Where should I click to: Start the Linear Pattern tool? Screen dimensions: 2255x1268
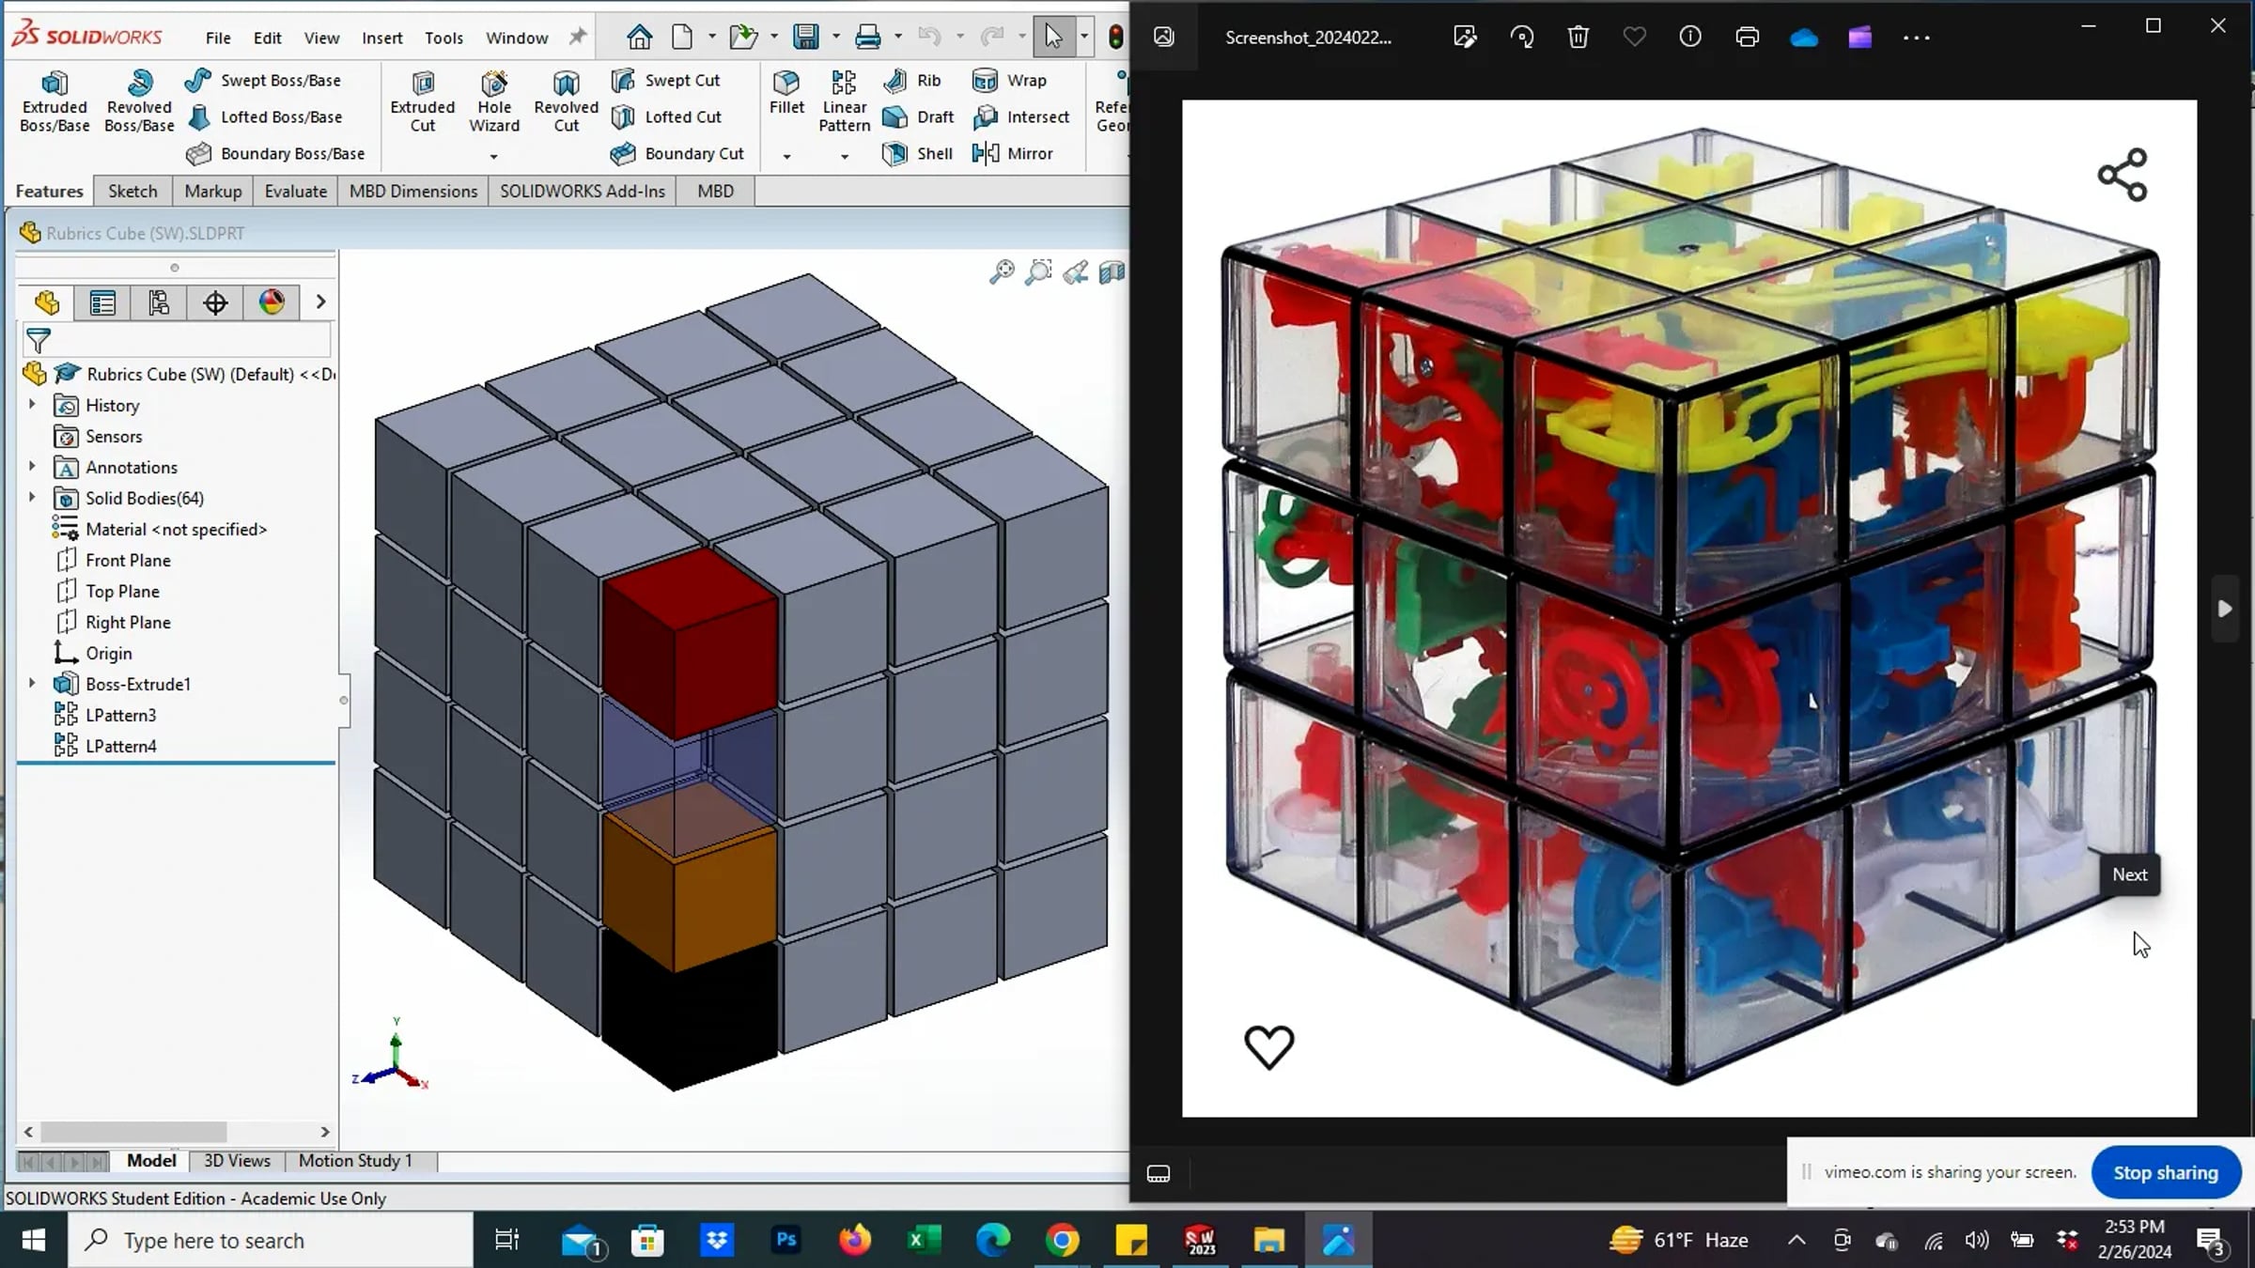point(844,101)
